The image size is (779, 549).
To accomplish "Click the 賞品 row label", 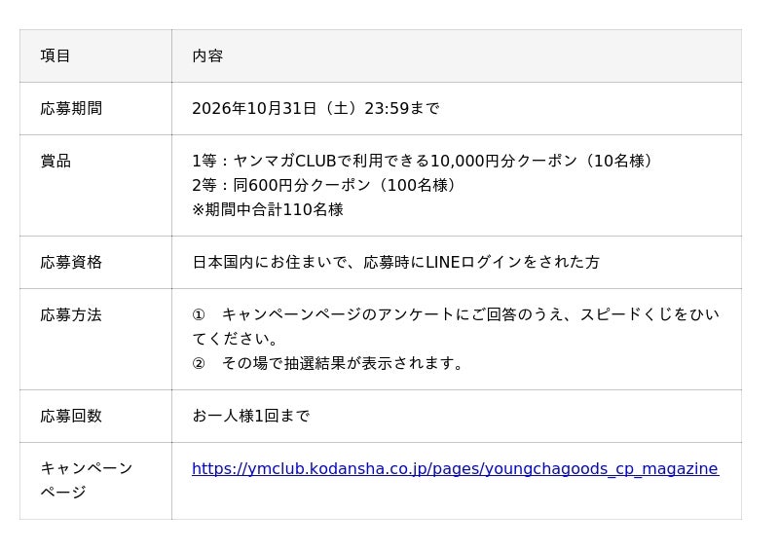I will (56, 161).
